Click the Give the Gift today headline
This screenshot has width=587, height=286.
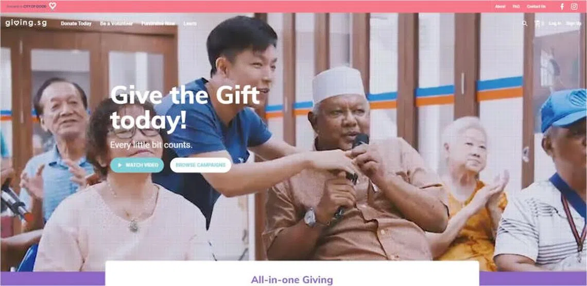click(185, 108)
